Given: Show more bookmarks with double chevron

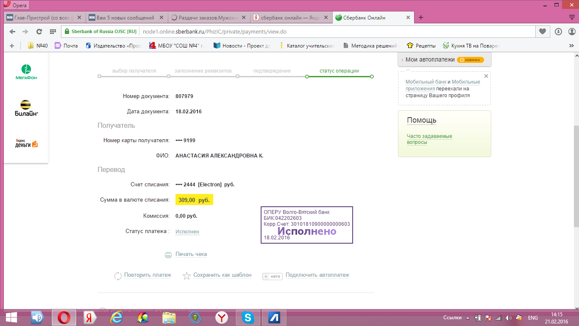Looking at the screenshot, I should coord(571,45).
